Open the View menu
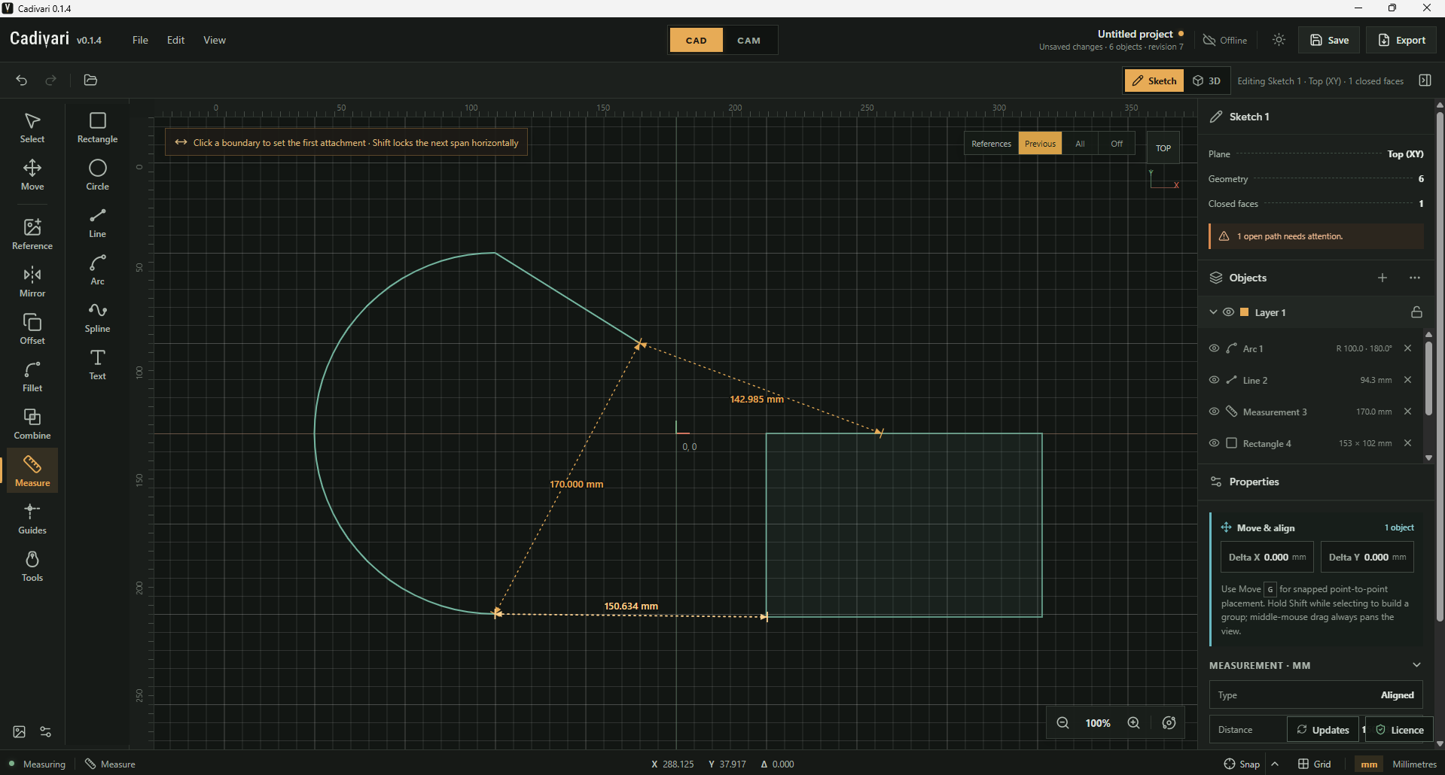The width and height of the screenshot is (1445, 775). (215, 40)
